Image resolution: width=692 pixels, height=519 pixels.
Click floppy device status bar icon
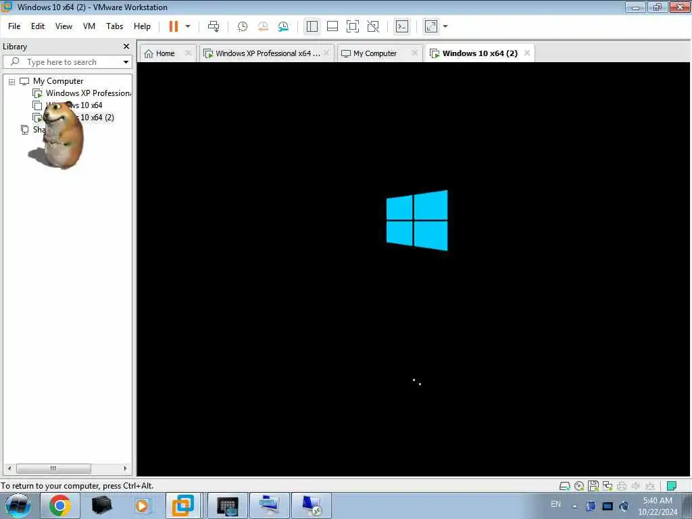point(593,487)
